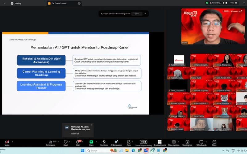Open the More options menu
Image resolution: width=247 pixels, height=154 pixels.
point(214,142)
